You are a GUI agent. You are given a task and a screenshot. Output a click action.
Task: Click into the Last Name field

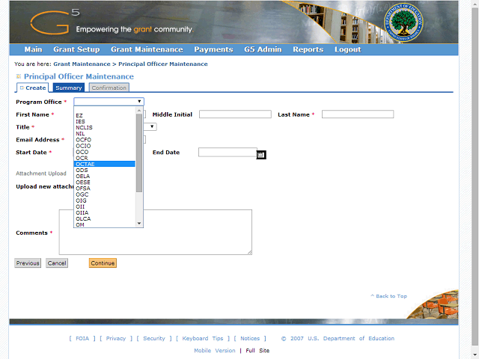click(x=357, y=114)
